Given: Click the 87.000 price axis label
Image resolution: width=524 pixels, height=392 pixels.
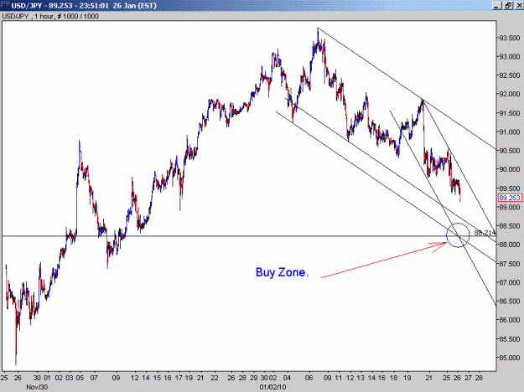Looking at the screenshot, I should (x=510, y=282).
